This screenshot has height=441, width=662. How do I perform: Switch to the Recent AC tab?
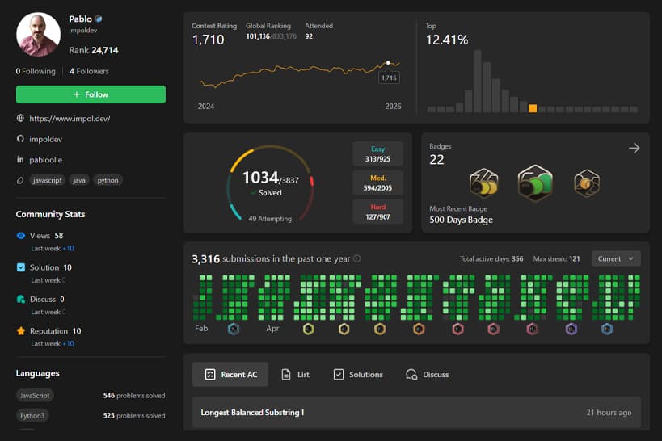(x=231, y=375)
